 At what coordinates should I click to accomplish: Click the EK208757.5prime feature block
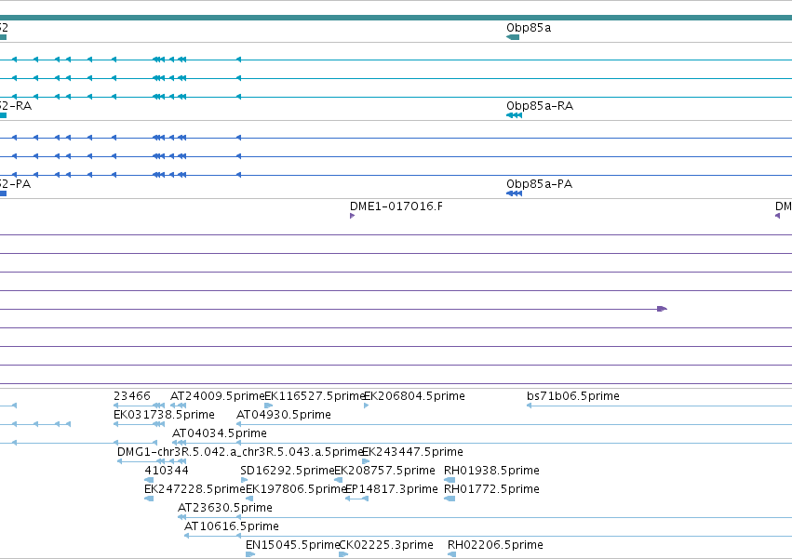click(x=339, y=480)
